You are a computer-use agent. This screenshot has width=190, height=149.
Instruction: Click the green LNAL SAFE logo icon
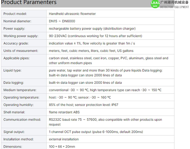[155, 4]
